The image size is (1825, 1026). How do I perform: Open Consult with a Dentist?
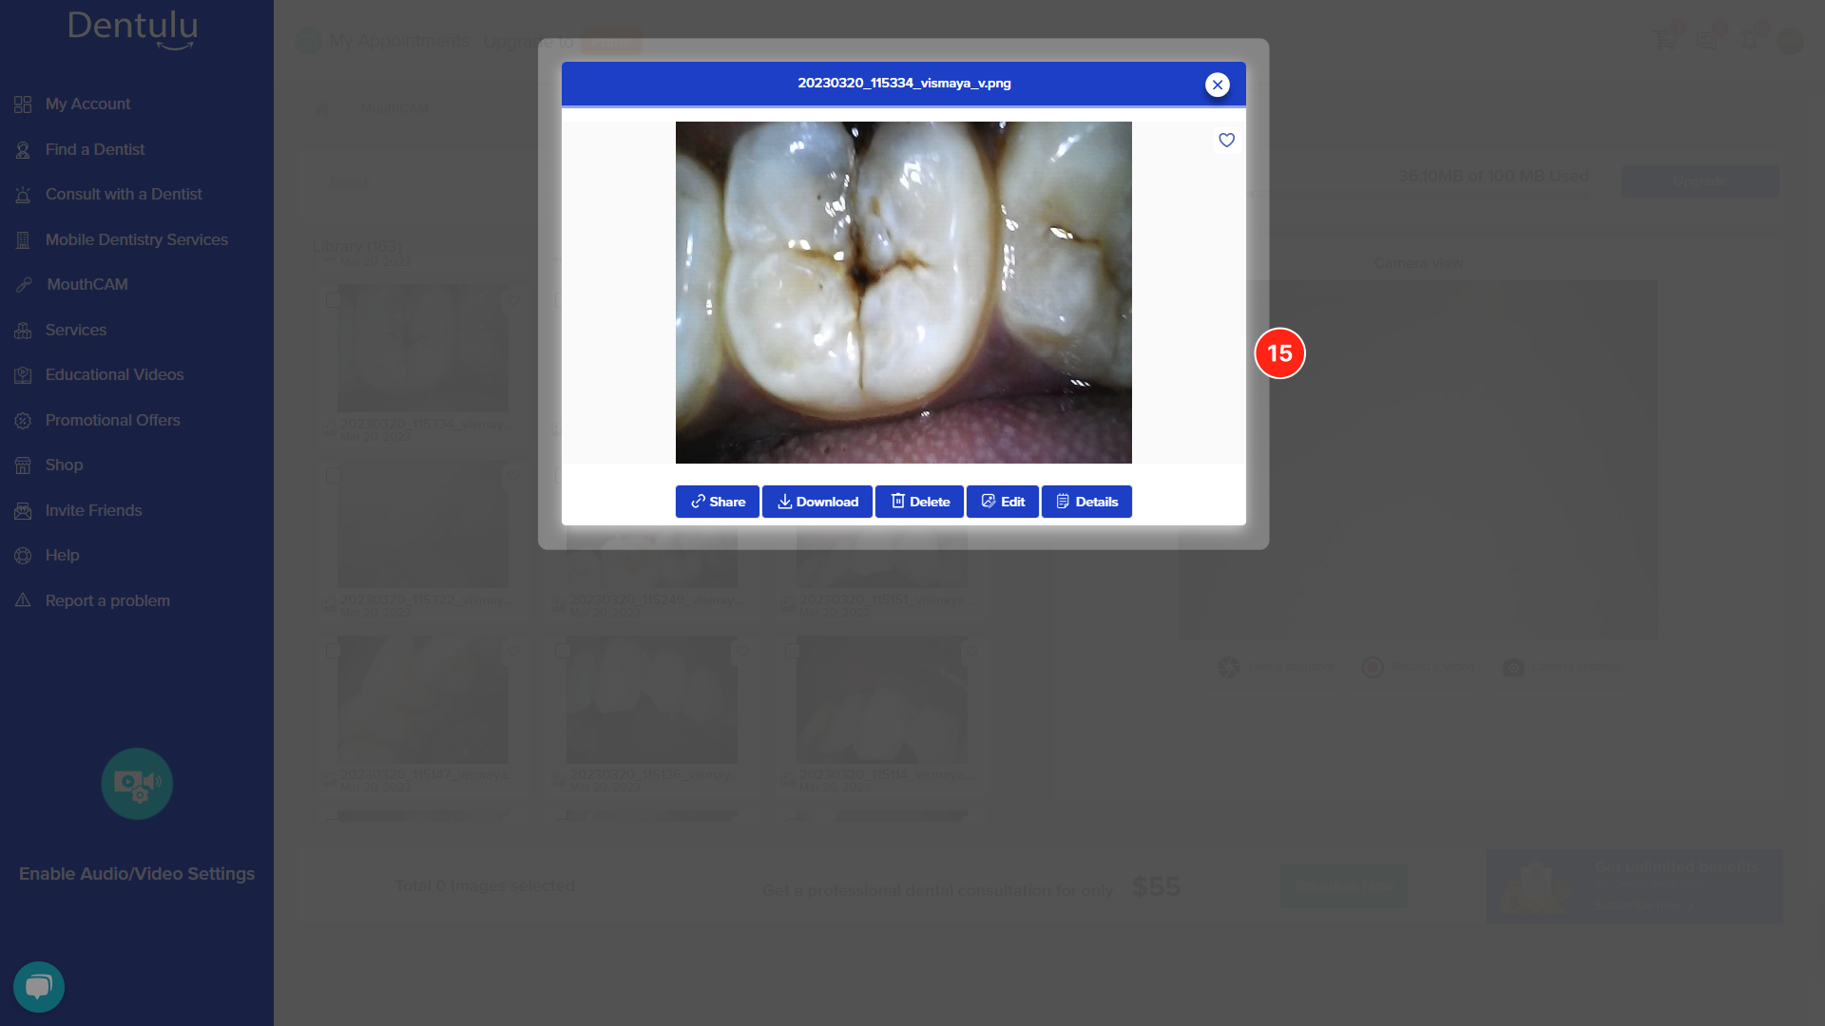[x=124, y=195]
